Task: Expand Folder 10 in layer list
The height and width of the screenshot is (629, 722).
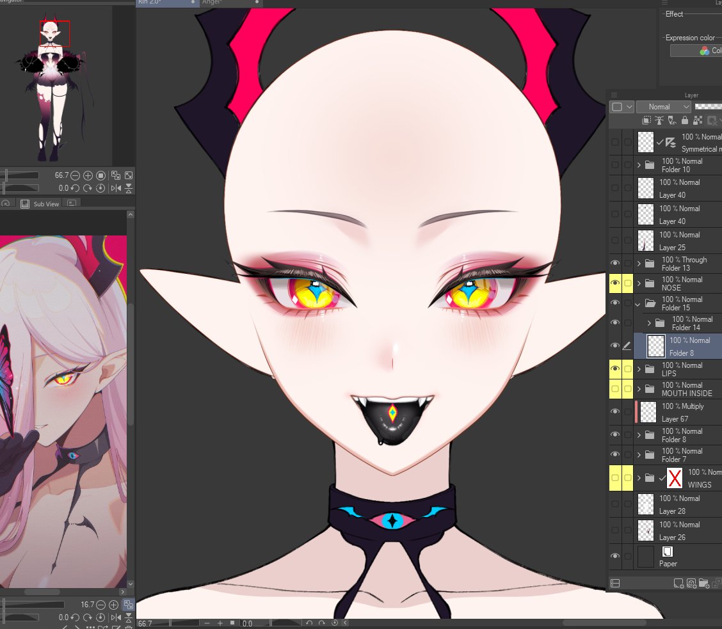Action: pyautogui.click(x=639, y=165)
